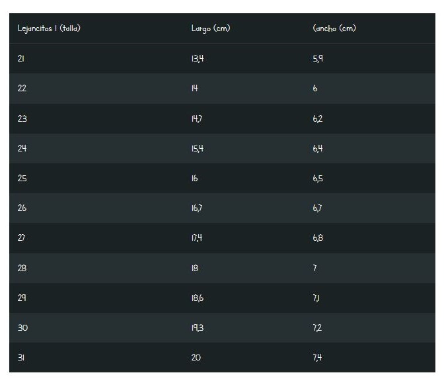
Task: Click the size 26 row label
Action: pyautogui.click(x=22, y=208)
